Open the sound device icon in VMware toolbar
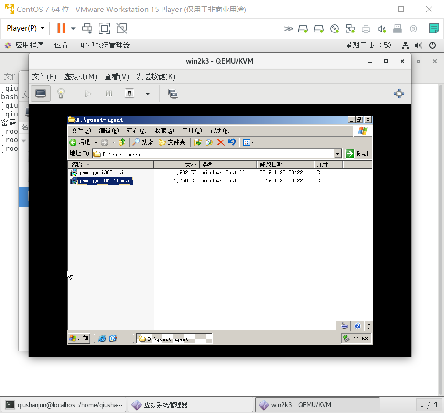Image resolution: width=444 pixels, height=413 pixels. tap(382, 29)
